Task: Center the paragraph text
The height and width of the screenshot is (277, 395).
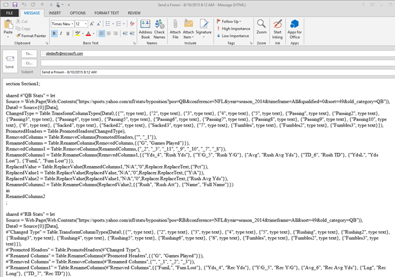Action: [x=109, y=33]
